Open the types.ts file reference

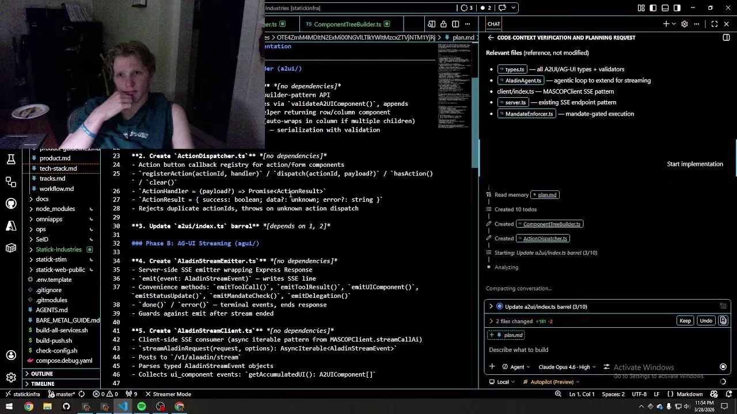[511, 70]
